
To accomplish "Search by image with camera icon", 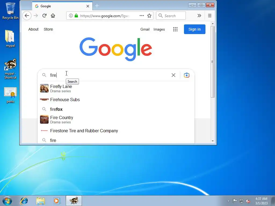I will pos(187,75).
